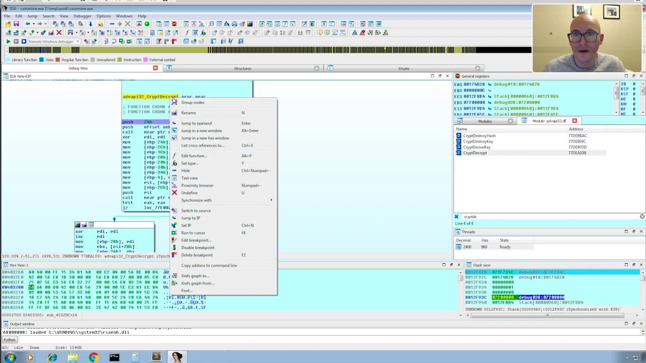Open Google Chrome from the taskbar
Image resolution: width=646 pixels, height=363 pixels.
(93, 357)
